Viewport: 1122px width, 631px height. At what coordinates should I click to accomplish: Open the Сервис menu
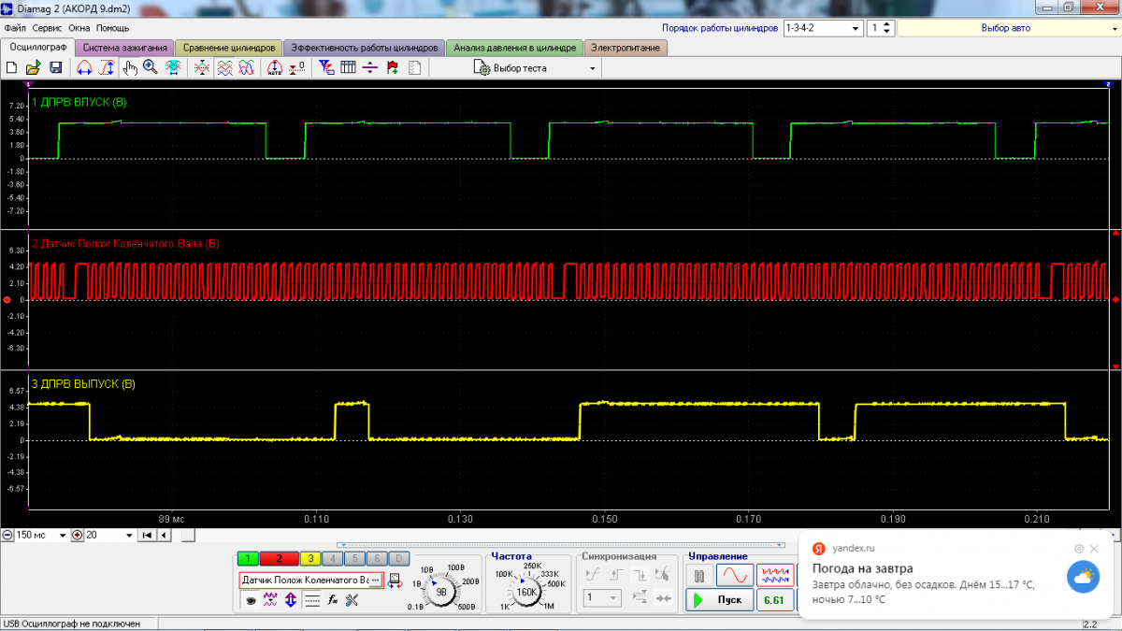pos(47,28)
